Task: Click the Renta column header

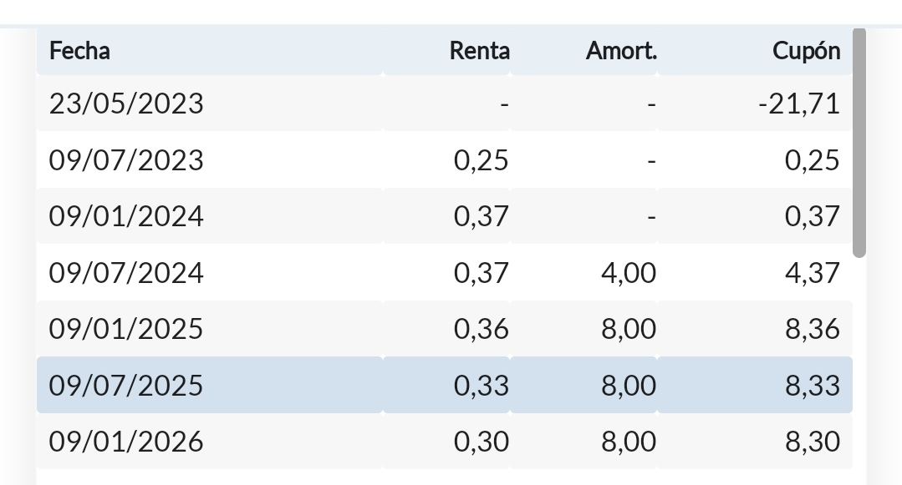Action: [x=479, y=51]
